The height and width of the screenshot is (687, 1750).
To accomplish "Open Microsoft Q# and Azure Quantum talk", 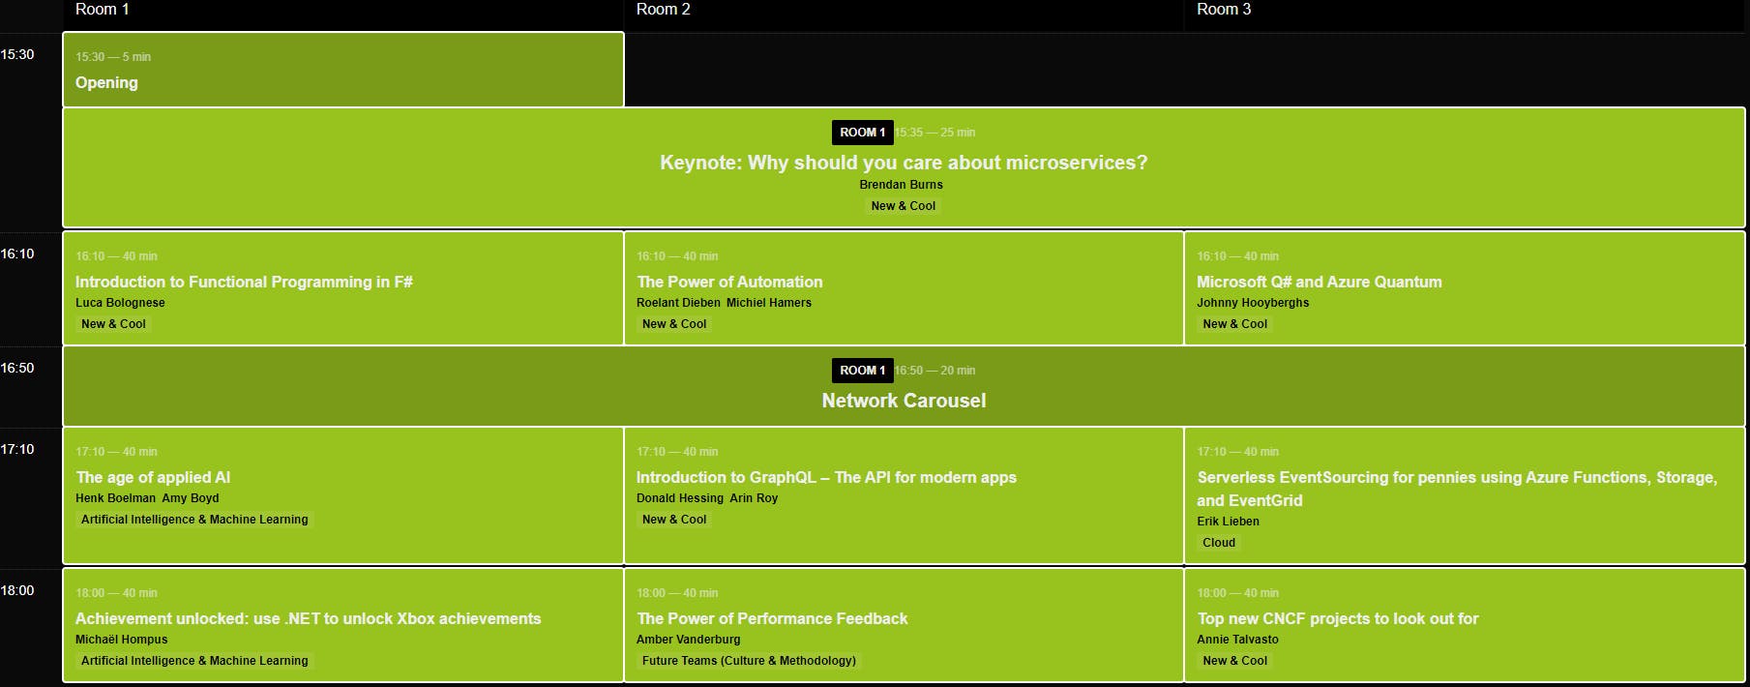I will tap(1319, 282).
